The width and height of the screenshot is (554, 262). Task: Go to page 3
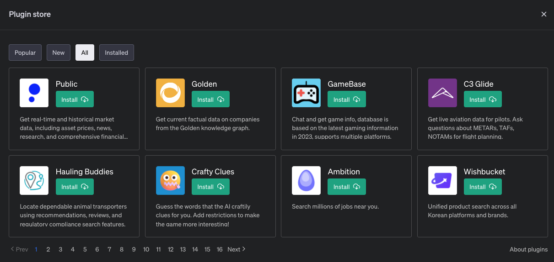[x=60, y=249]
